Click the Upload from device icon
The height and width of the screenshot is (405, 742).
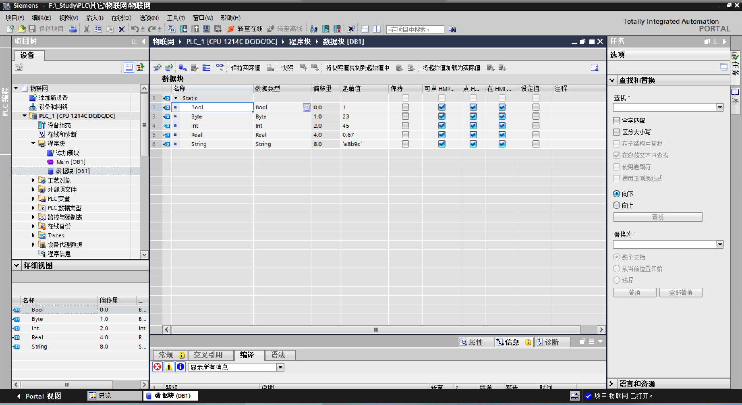coord(195,29)
